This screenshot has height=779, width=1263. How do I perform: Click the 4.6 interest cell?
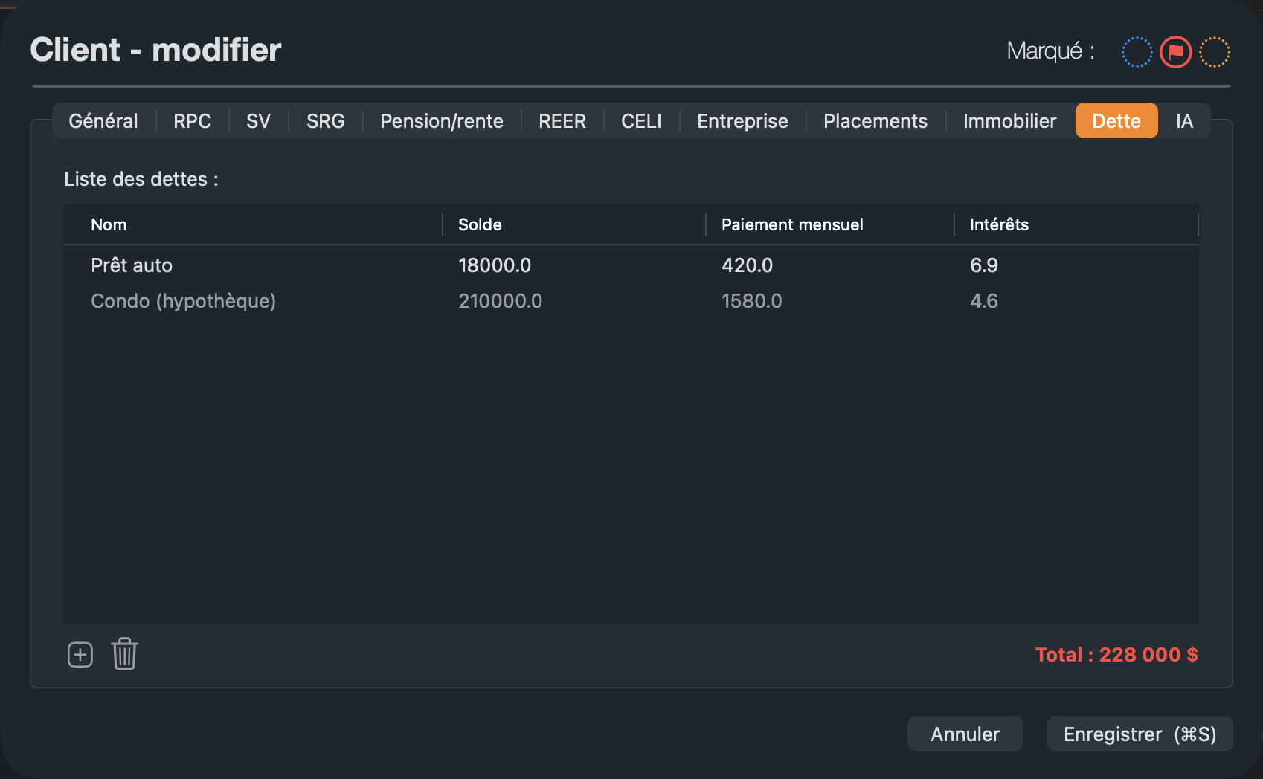tap(983, 301)
